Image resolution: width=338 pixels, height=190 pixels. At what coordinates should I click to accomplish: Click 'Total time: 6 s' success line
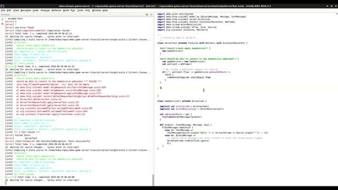[40, 66]
